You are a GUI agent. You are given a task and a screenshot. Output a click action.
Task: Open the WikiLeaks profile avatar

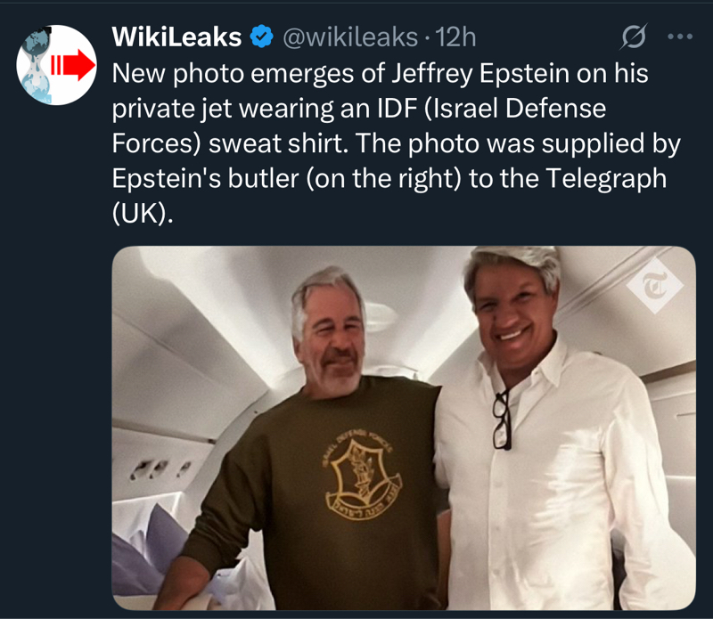click(x=56, y=64)
